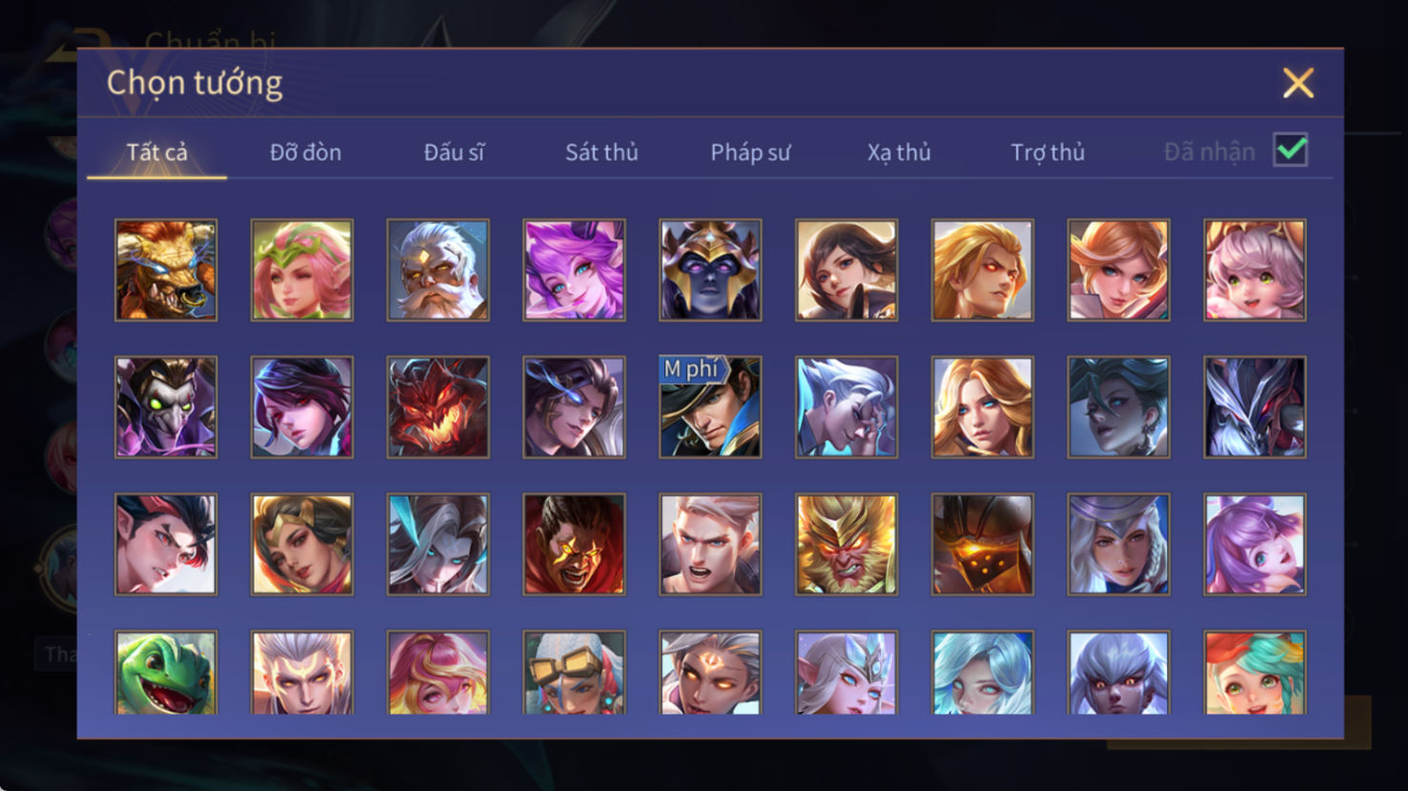Select the pink-haired girl with leaf crown
Viewport: 1408px width, 791px height.
[302, 270]
